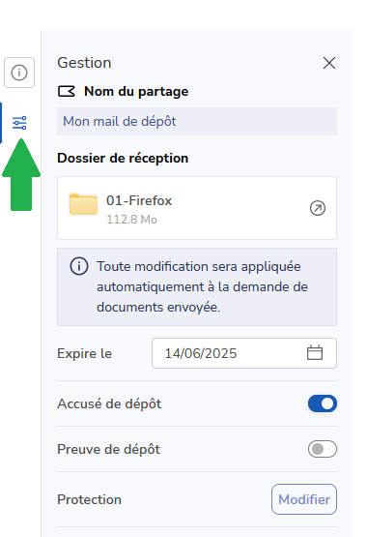This screenshot has height=537, width=367.
Task: Select the management sliders icon in sidebar
Action: pyautogui.click(x=19, y=123)
